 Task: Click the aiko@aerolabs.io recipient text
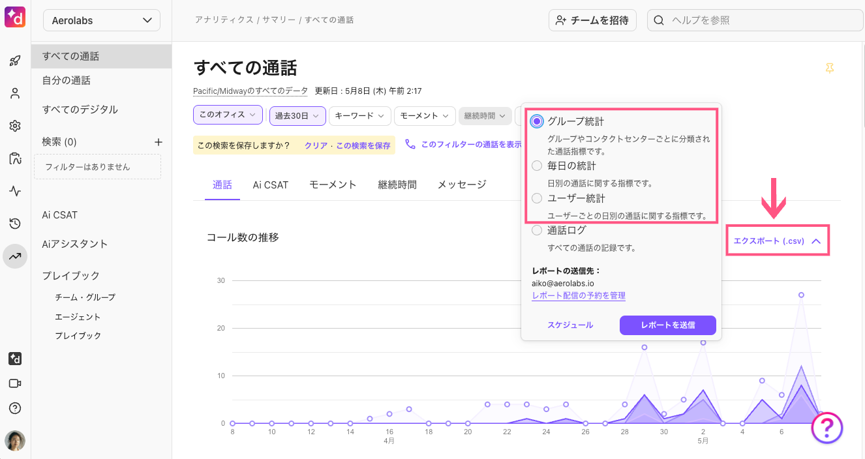coord(563,284)
